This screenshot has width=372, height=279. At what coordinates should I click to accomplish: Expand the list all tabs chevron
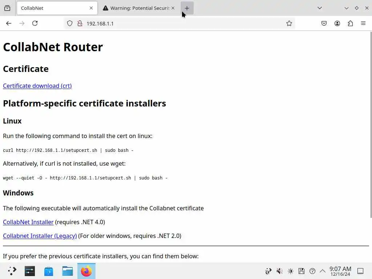point(320,8)
